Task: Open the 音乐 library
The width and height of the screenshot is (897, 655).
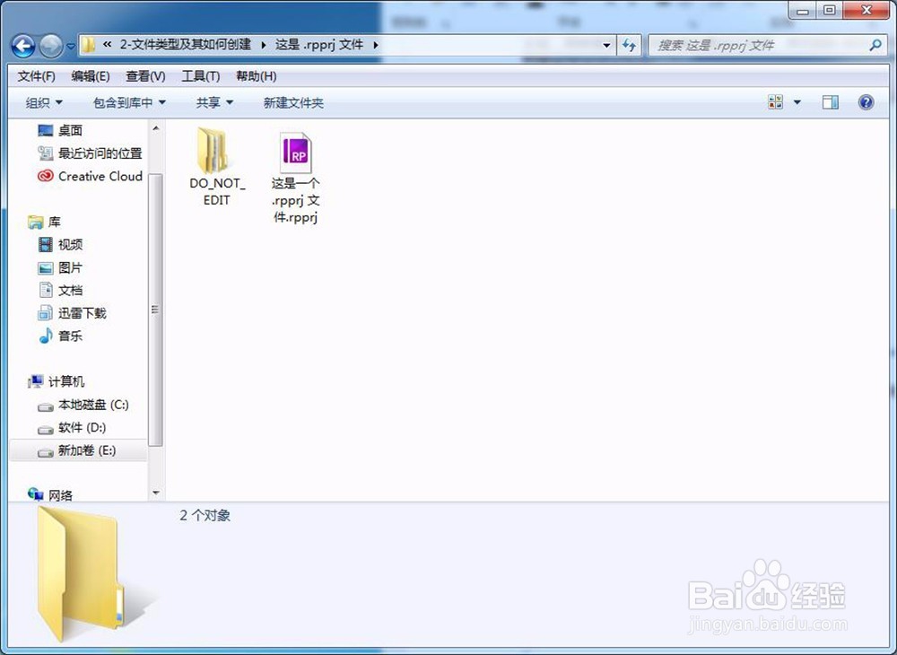Action: click(70, 336)
